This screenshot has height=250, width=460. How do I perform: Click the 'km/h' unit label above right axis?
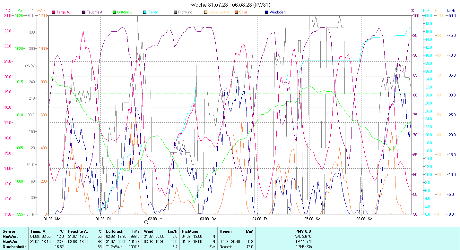pyautogui.click(x=451, y=11)
